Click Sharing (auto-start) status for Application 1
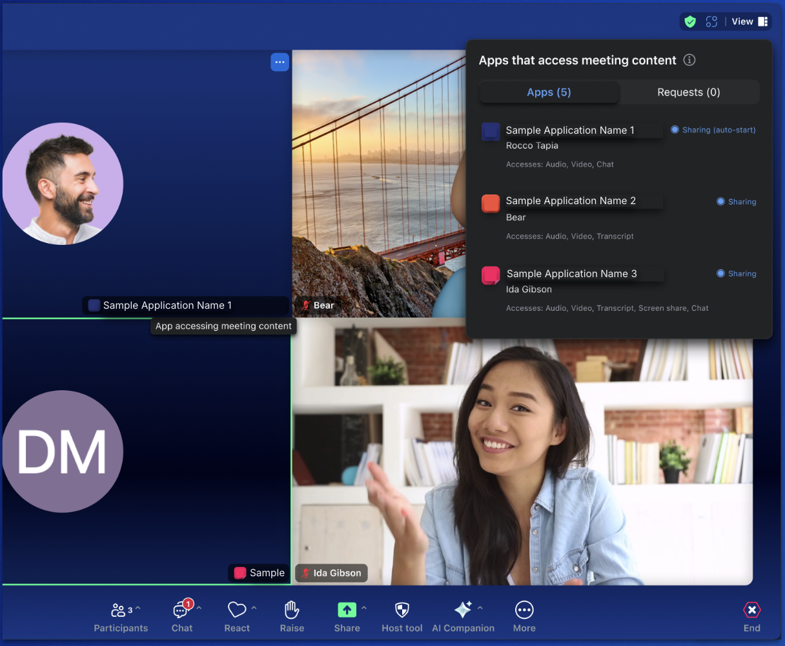Viewport: 785px width, 646px height. [713, 130]
